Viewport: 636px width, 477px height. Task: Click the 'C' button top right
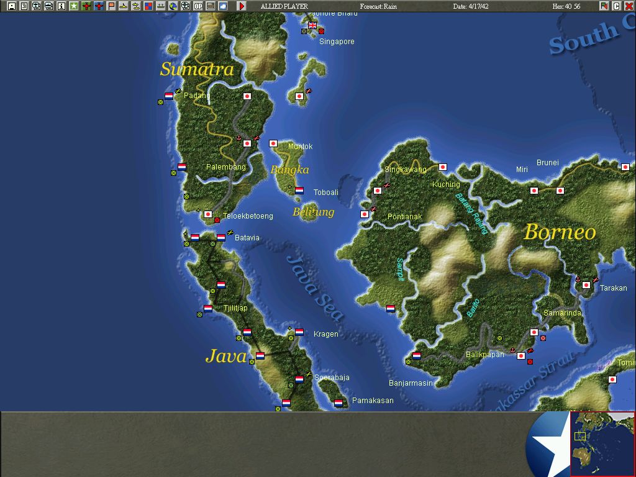[617, 6]
